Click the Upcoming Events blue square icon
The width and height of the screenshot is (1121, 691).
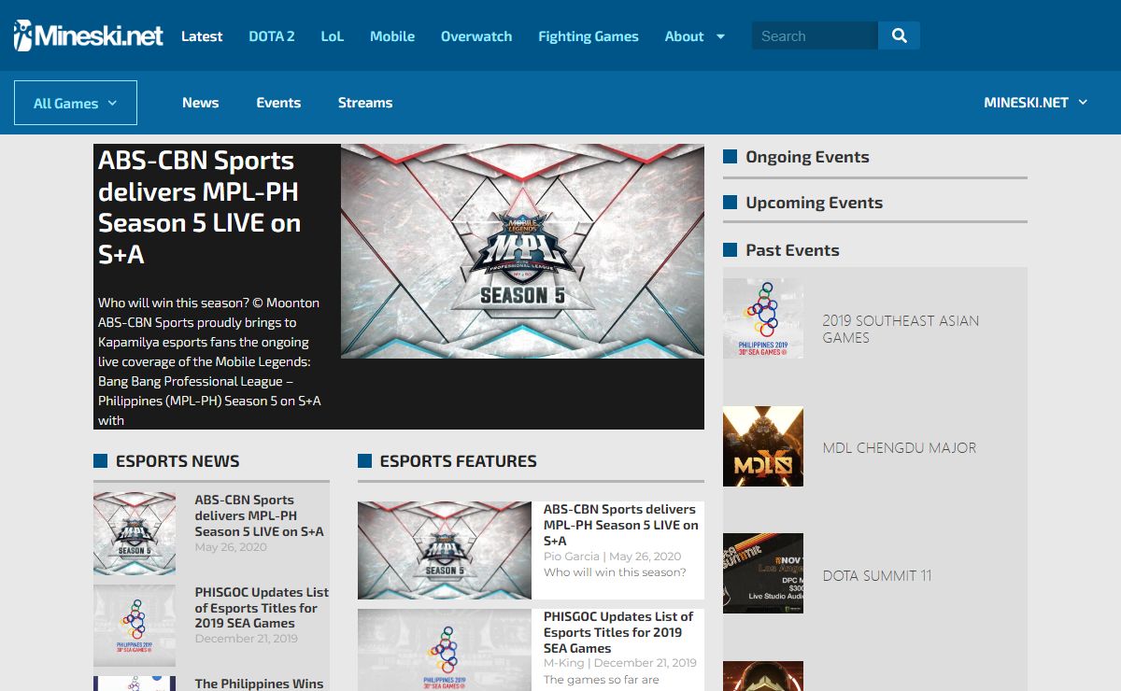pos(731,203)
